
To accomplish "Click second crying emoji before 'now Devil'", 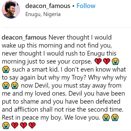I will (x=15, y=86).
